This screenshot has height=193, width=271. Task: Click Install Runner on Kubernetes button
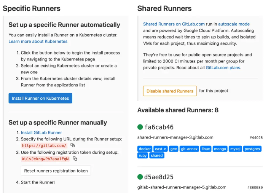(40, 98)
